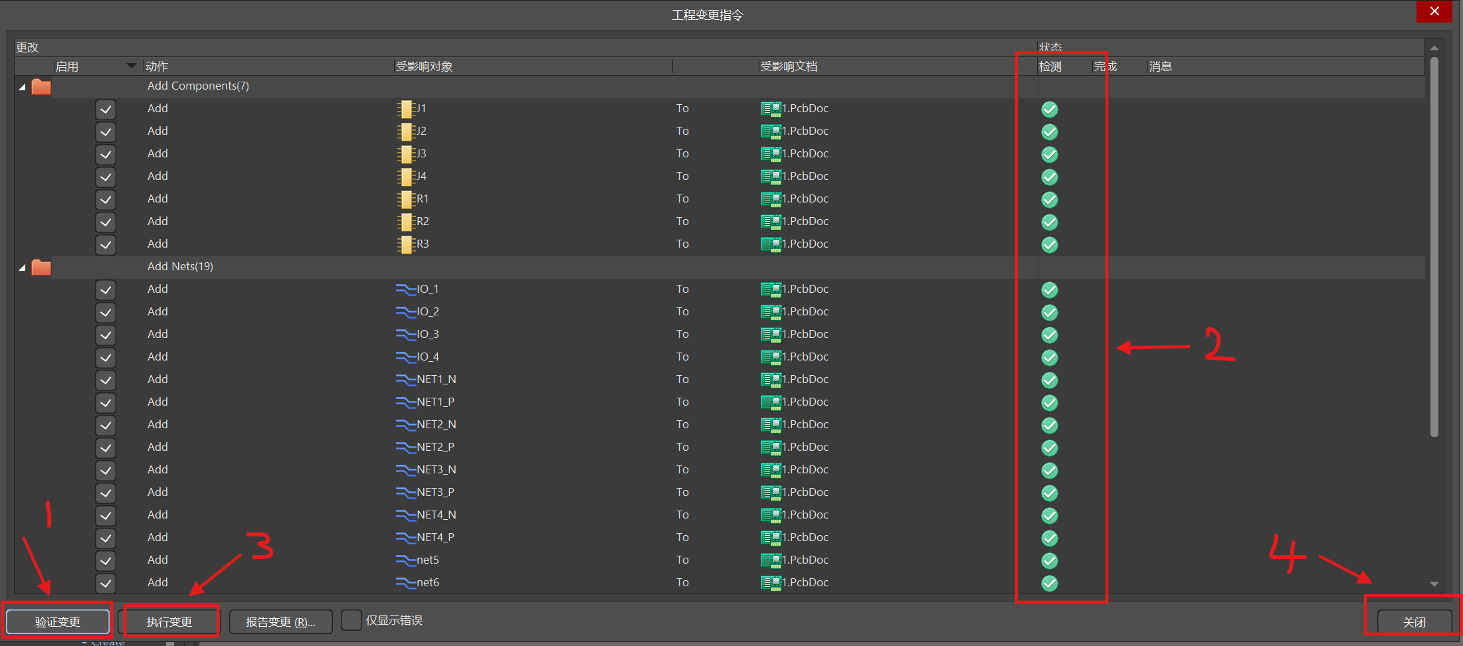Open the 启用 column dropdown arrow

point(131,66)
